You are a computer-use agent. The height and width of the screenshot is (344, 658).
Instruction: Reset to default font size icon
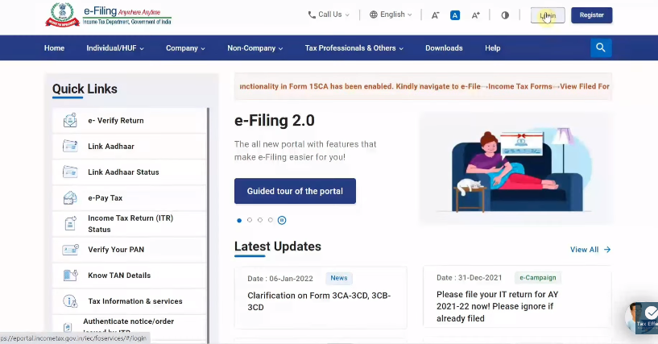[x=455, y=15]
